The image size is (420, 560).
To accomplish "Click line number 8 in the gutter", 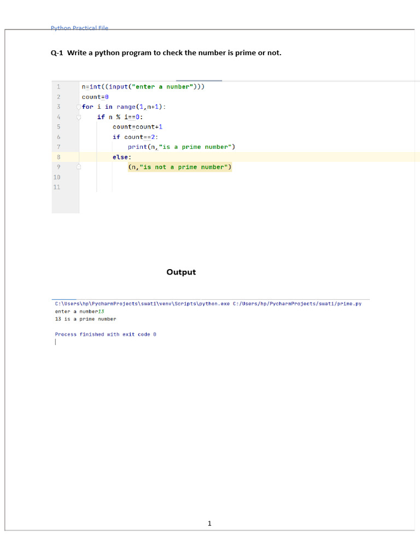I will [58, 157].
